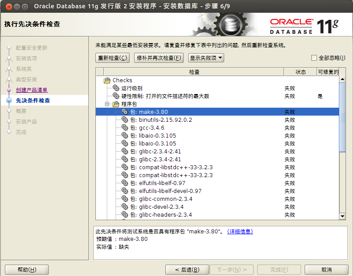Click the 实际值 : 缺失 text
This screenshot has height=276, width=353.
tap(113, 247)
